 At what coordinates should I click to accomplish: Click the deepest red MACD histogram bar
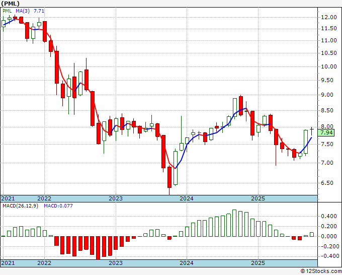point(98,248)
